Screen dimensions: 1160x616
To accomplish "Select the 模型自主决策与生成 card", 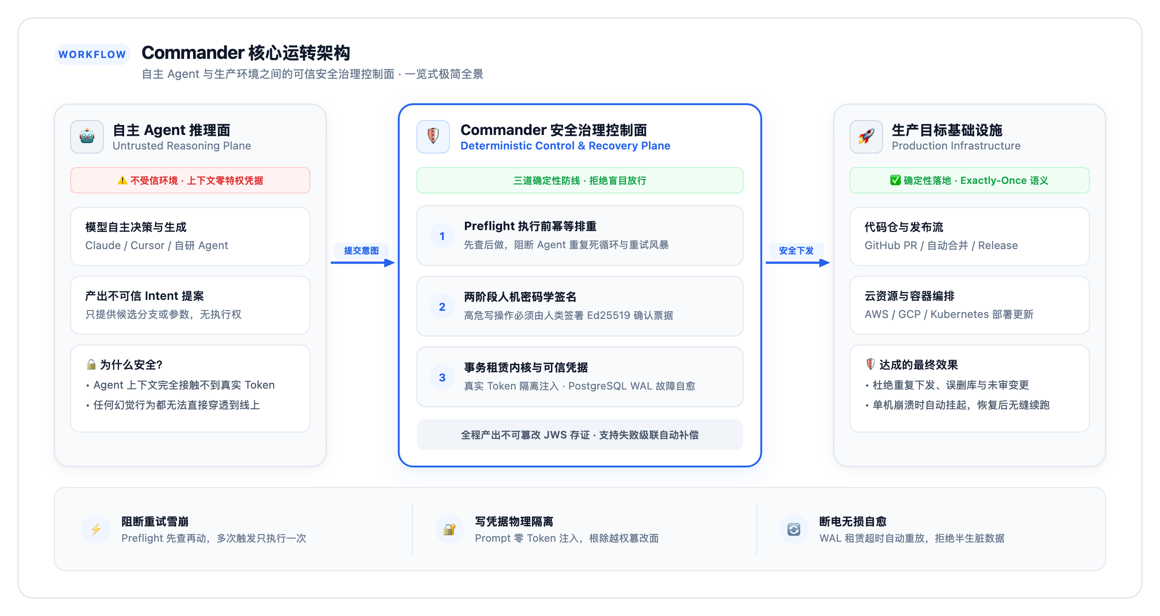I will (x=190, y=236).
